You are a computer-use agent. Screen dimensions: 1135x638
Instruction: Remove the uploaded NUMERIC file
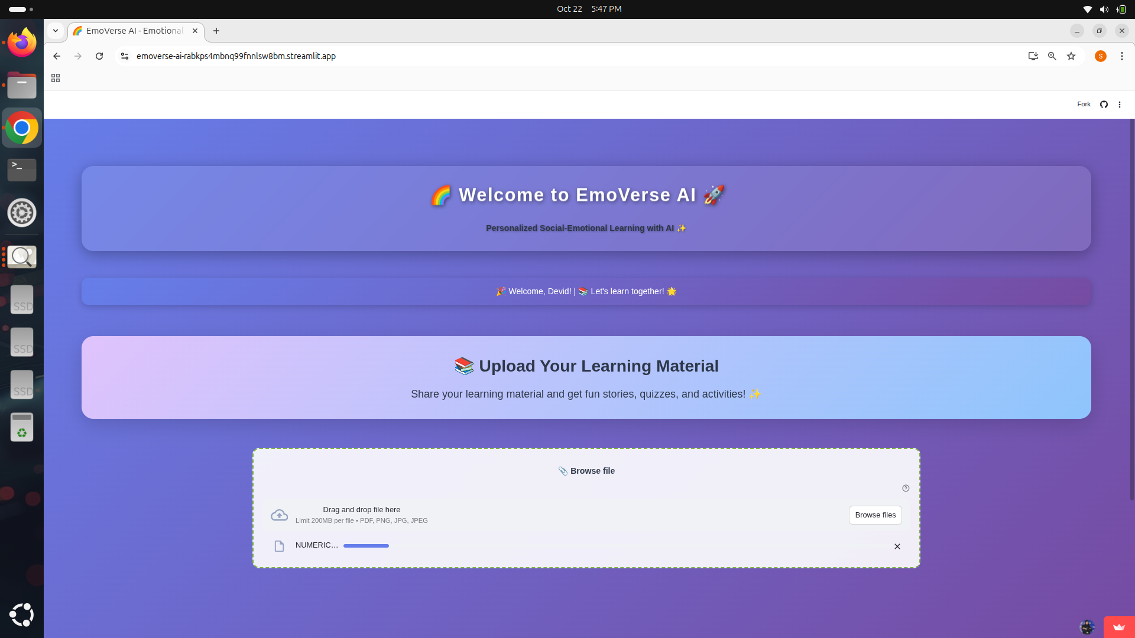(x=897, y=546)
